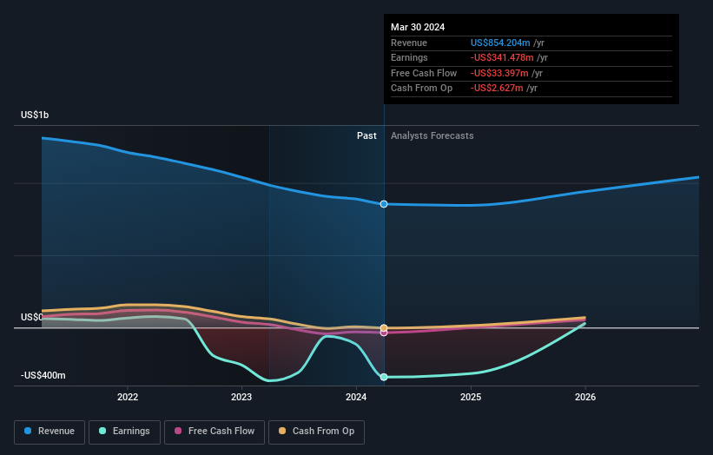Select the 2025 x-axis label
This screenshot has width=713, height=455.
point(470,397)
